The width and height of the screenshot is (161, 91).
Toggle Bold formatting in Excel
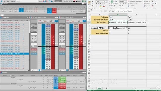(x=96, y=4)
